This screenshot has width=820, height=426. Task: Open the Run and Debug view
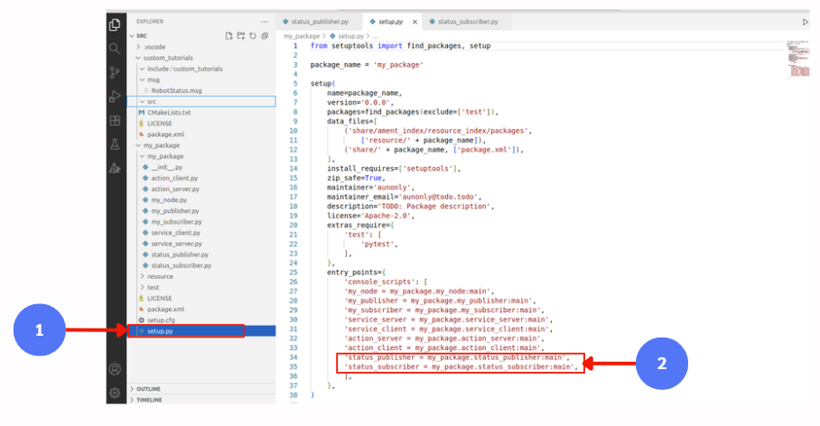[x=115, y=97]
